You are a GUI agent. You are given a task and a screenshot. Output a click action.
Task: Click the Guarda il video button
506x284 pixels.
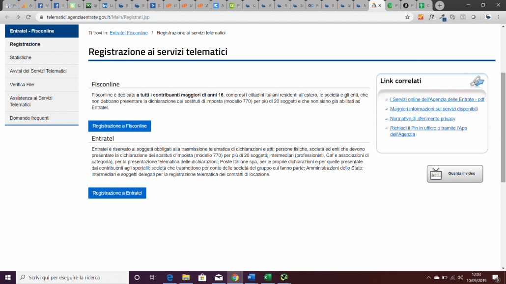point(455,174)
